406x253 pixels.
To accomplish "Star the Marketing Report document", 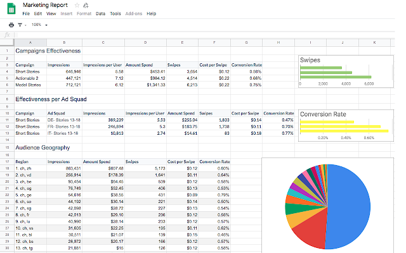I will (77, 5).
